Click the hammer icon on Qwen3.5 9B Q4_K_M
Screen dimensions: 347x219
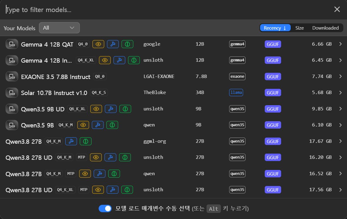(97, 125)
